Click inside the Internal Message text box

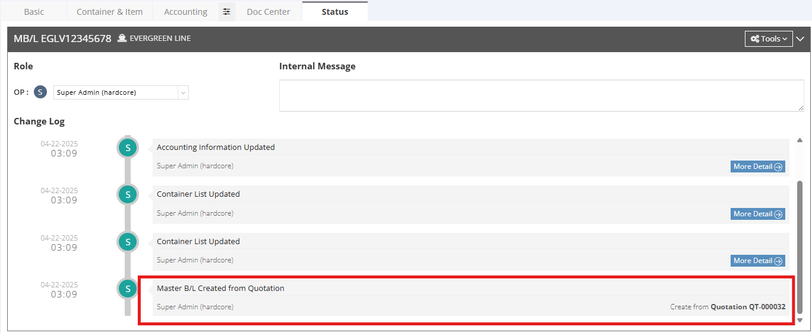(541, 95)
